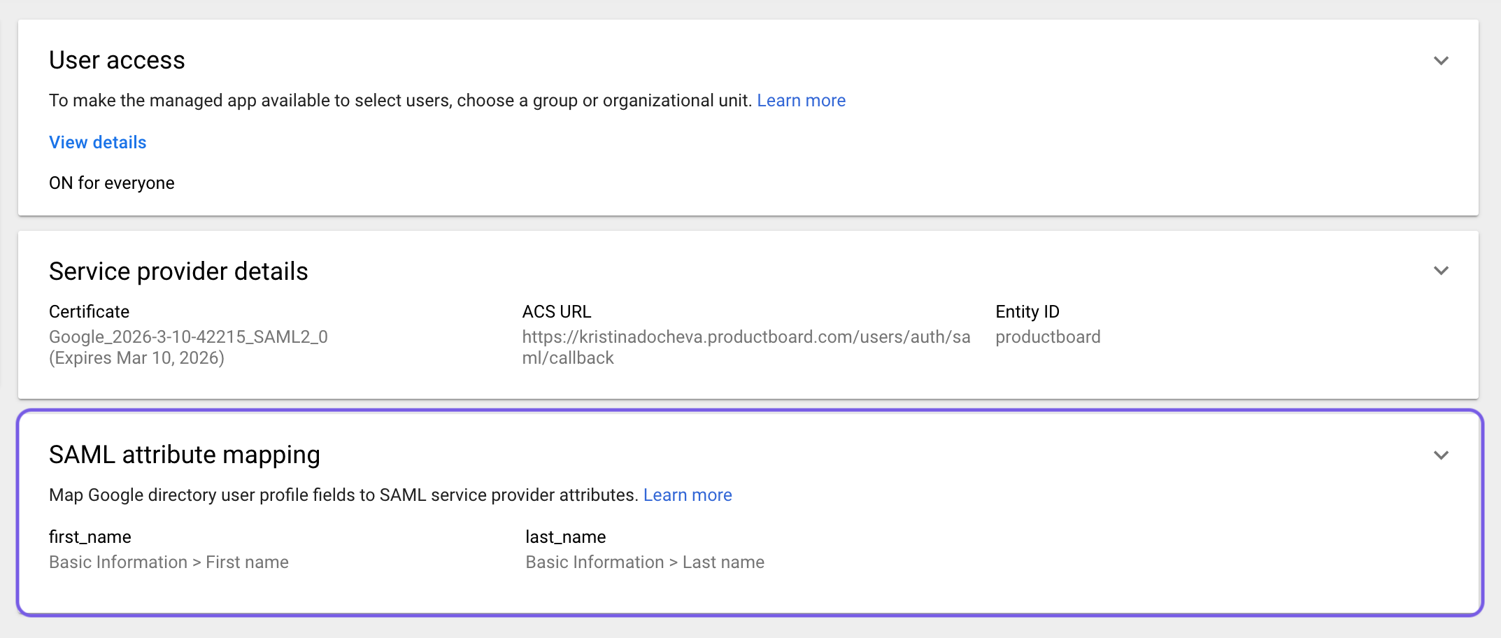Viewport: 1501px width, 638px height.
Task: Click the Expires Mar 10, 2026 text
Action: (x=136, y=358)
